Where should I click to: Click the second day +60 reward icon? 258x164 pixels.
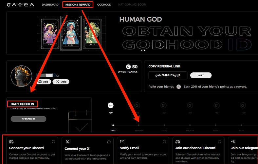[137, 105]
